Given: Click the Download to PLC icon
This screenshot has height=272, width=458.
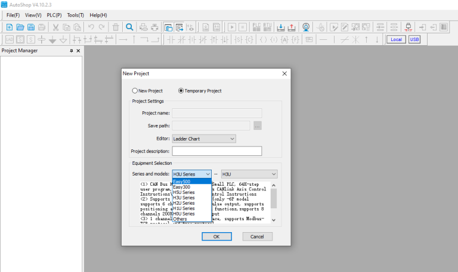Looking at the screenshot, I should click(281, 27).
